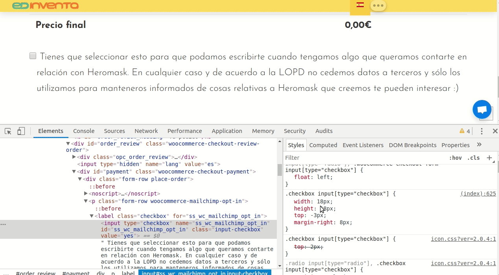The width and height of the screenshot is (499, 275).
Task: Toggle the device toolbar icon
Action: click(x=21, y=131)
